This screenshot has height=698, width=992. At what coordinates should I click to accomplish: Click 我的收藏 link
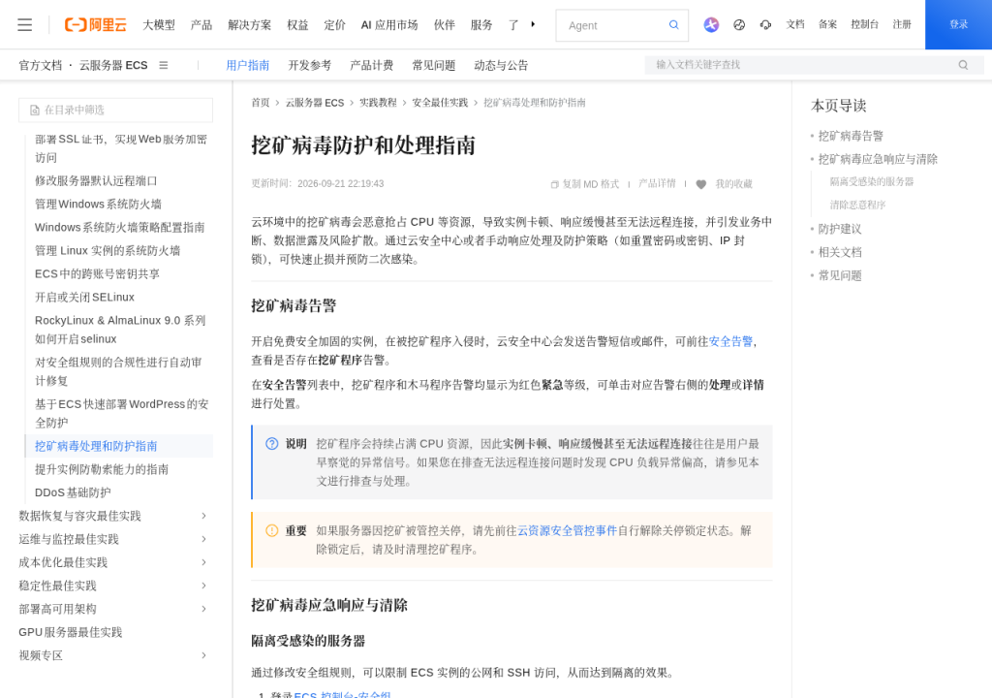pyautogui.click(x=734, y=184)
